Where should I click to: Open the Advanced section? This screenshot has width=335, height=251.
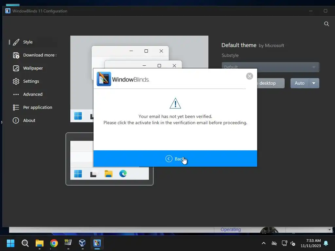33,94
